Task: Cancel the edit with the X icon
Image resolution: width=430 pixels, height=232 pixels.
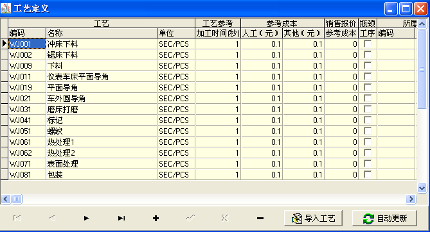Action: (225, 218)
